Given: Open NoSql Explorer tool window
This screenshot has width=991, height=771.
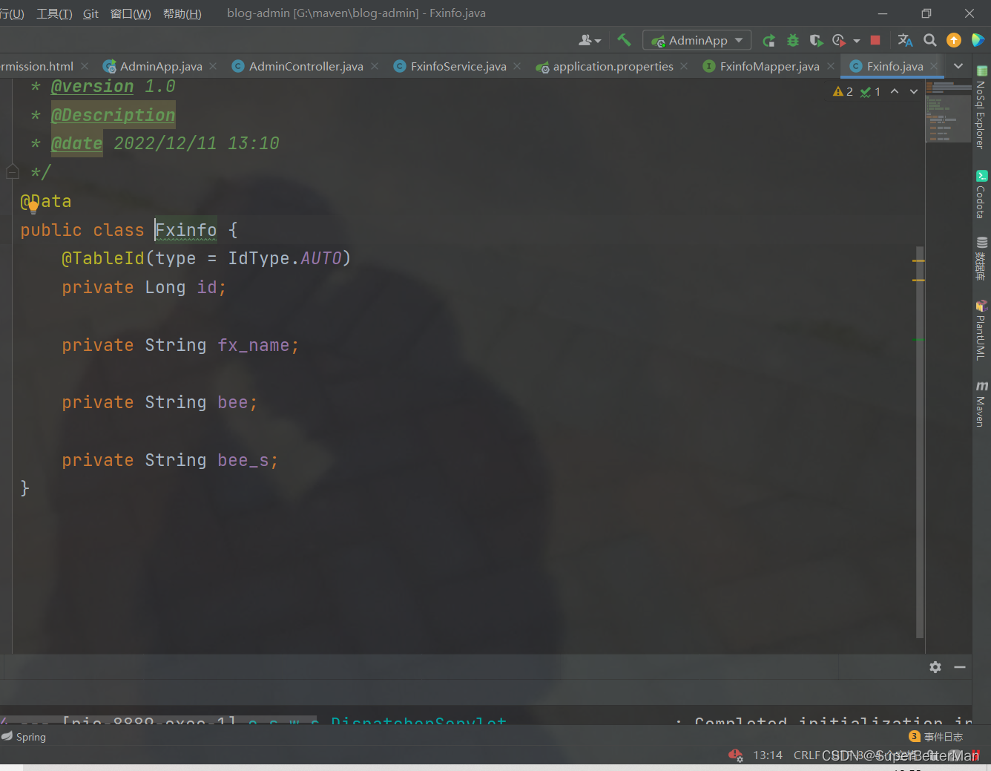Looking at the screenshot, I should pos(981,108).
